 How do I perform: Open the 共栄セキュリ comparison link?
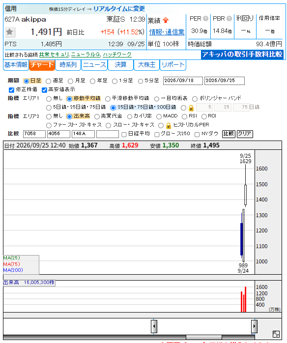(x=54, y=55)
